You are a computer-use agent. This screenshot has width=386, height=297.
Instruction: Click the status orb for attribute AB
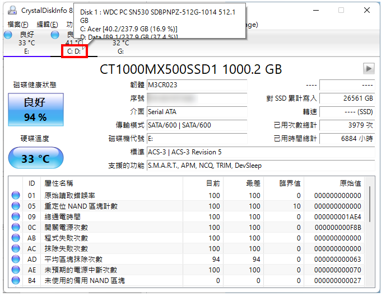point(16,238)
